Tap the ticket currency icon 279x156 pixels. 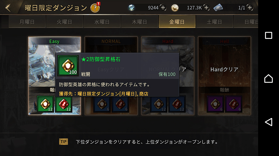pos(218,8)
